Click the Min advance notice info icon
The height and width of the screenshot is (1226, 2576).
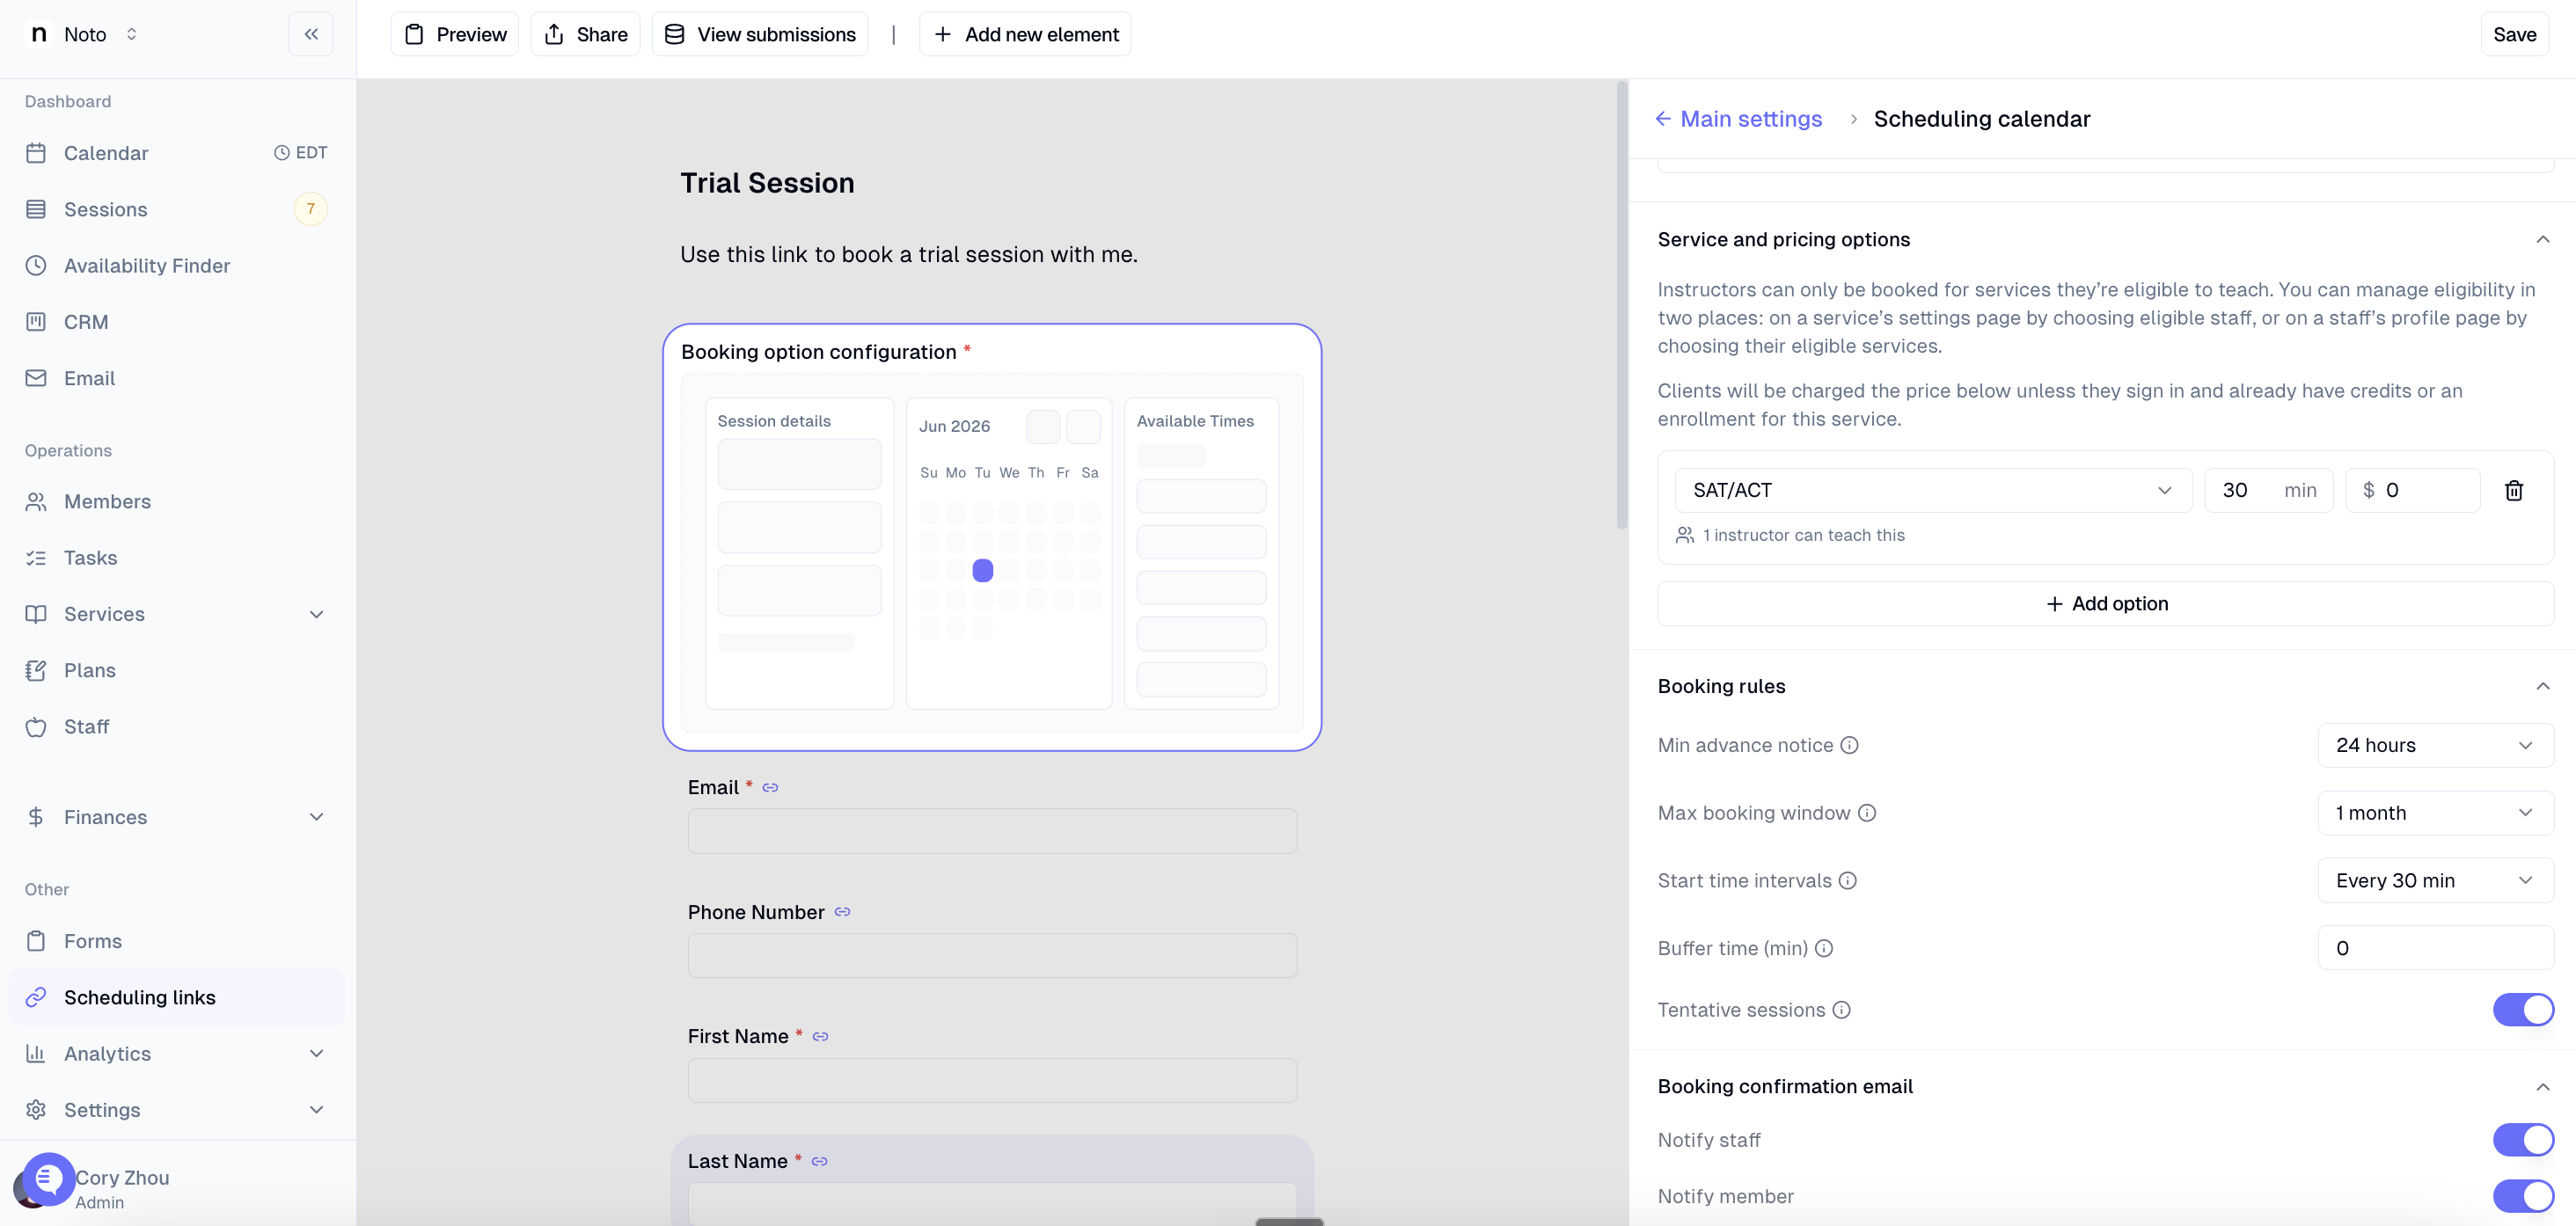pos(1849,745)
